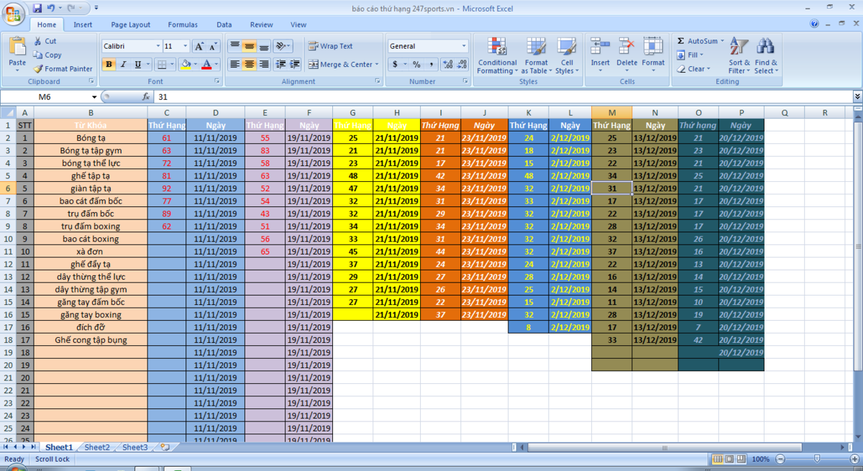Activate the Format Painter brush
The width and height of the screenshot is (863, 471).
[37, 69]
